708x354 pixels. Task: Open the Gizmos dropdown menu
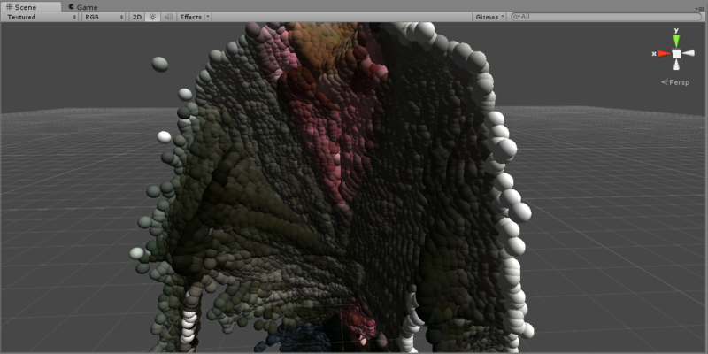coord(490,17)
